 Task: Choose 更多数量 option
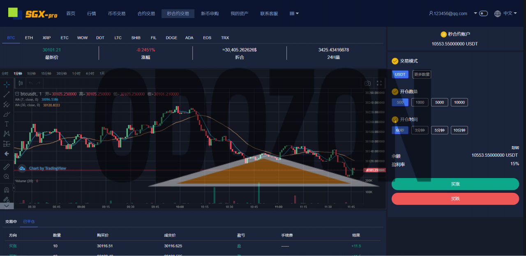coord(422,74)
